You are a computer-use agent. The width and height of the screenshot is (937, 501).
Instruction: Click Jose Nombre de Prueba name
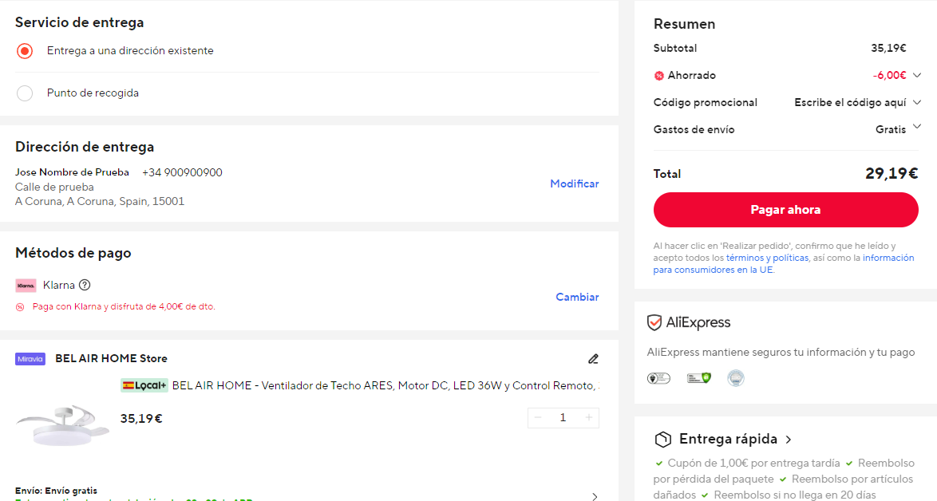click(72, 172)
